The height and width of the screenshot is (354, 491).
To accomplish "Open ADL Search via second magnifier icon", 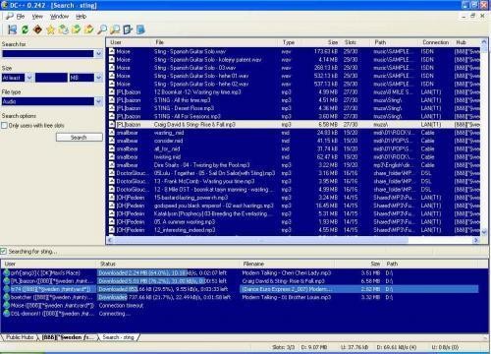I will pyautogui.click(x=115, y=29).
